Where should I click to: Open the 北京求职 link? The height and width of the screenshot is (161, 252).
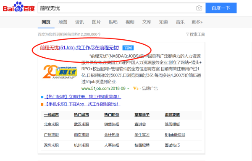(x=51, y=124)
